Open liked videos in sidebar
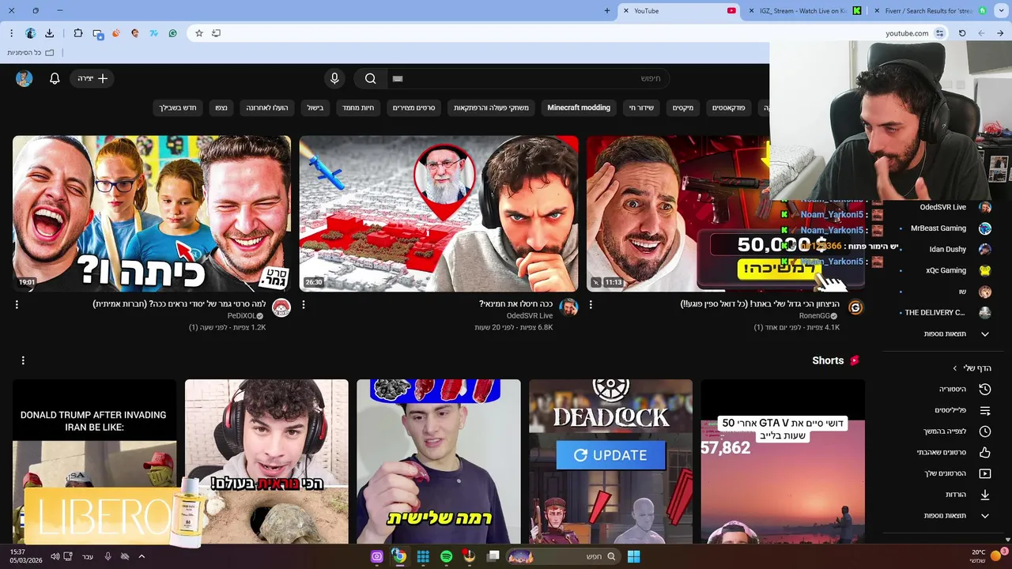 [954, 453]
